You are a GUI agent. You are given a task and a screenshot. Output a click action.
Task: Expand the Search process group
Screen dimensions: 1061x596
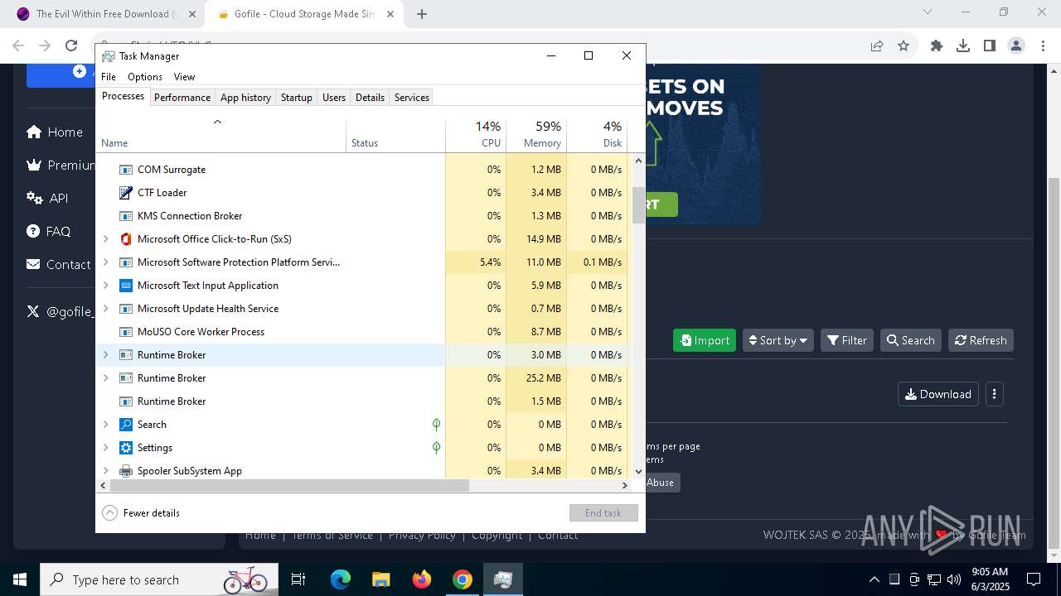[105, 425]
